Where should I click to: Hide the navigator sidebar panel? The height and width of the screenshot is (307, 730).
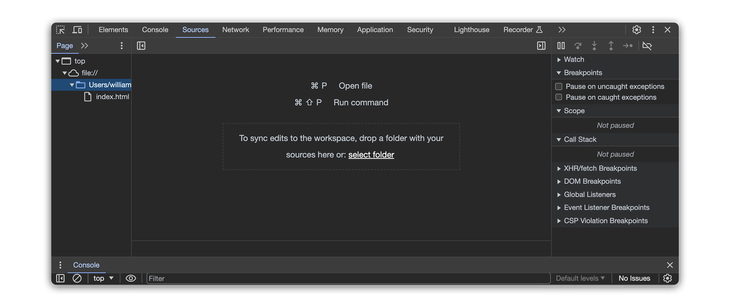point(141,46)
